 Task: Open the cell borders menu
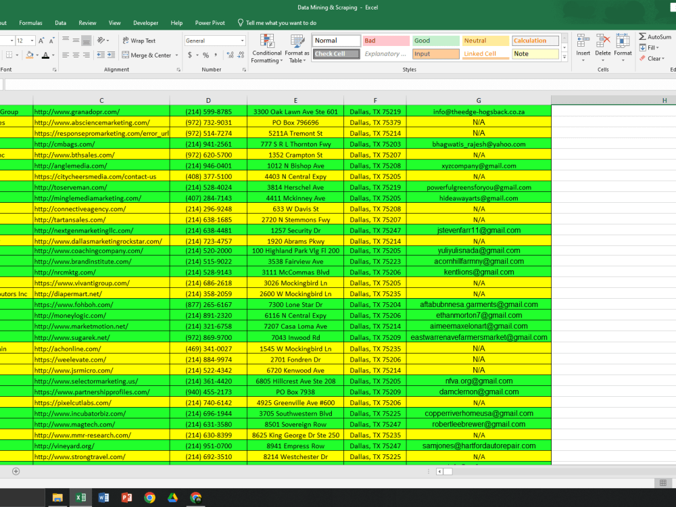point(11,55)
